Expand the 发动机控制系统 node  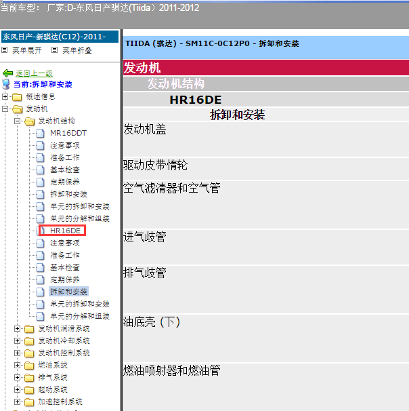(18, 353)
